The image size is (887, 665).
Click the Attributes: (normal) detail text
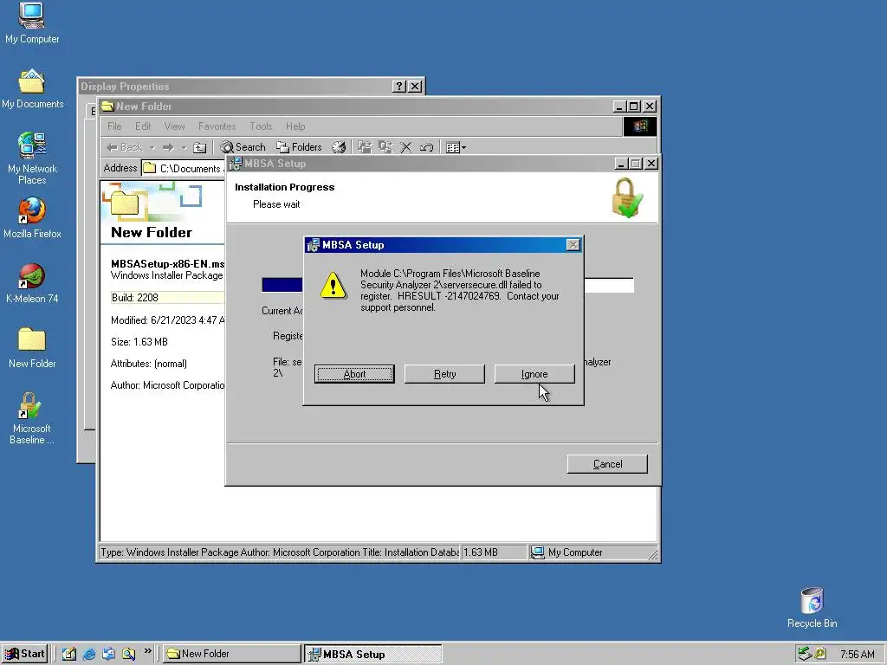(x=149, y=364)
